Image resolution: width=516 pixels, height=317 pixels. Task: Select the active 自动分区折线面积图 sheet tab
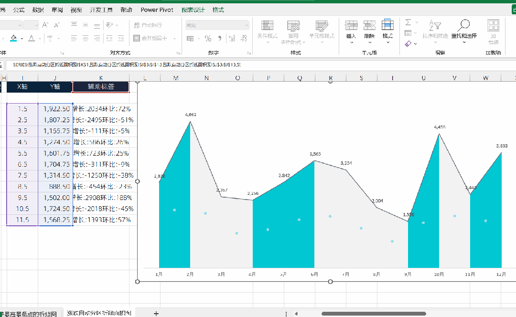click(x=99, y=313)
